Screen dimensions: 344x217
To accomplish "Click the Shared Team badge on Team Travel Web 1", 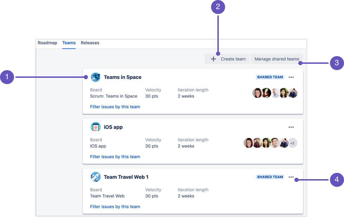I will 270,177.
